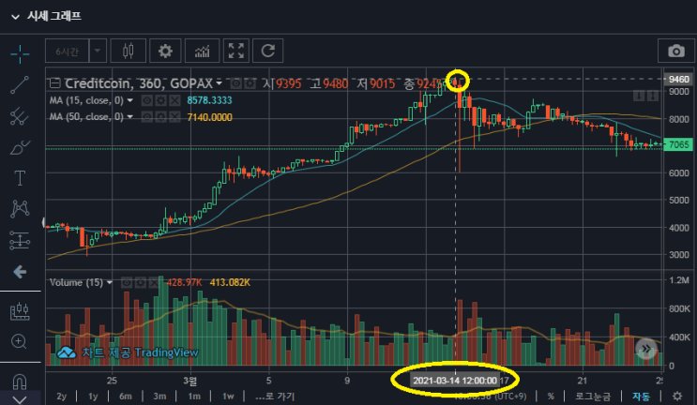Select the text annotation tool
Viewport: 697px width, 405px height.
(x=20, y=176)
